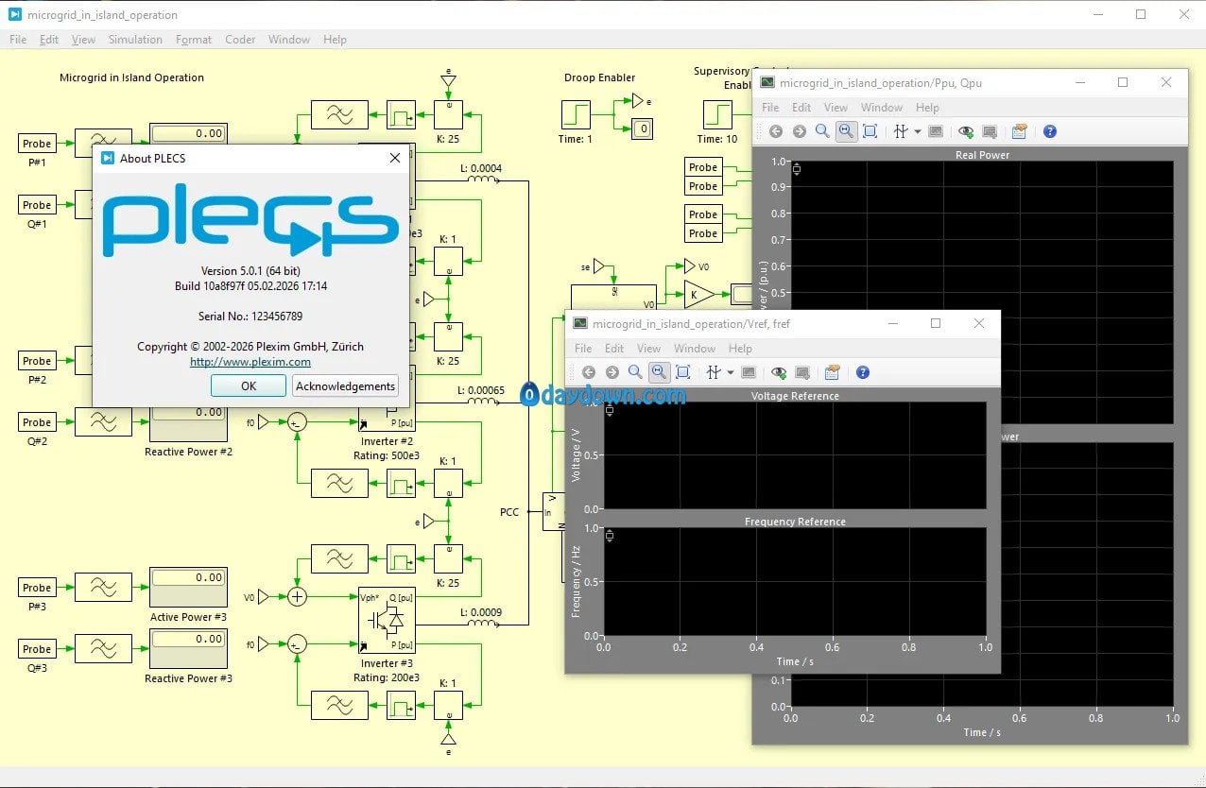Open the Coder menu
This screenshot has height=788, width=1206.
[240, 40]
